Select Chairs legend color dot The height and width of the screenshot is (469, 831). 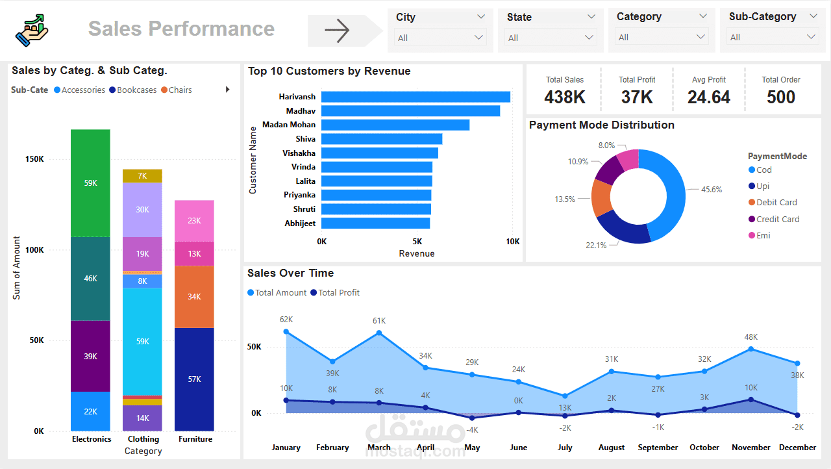pos(164,90)
